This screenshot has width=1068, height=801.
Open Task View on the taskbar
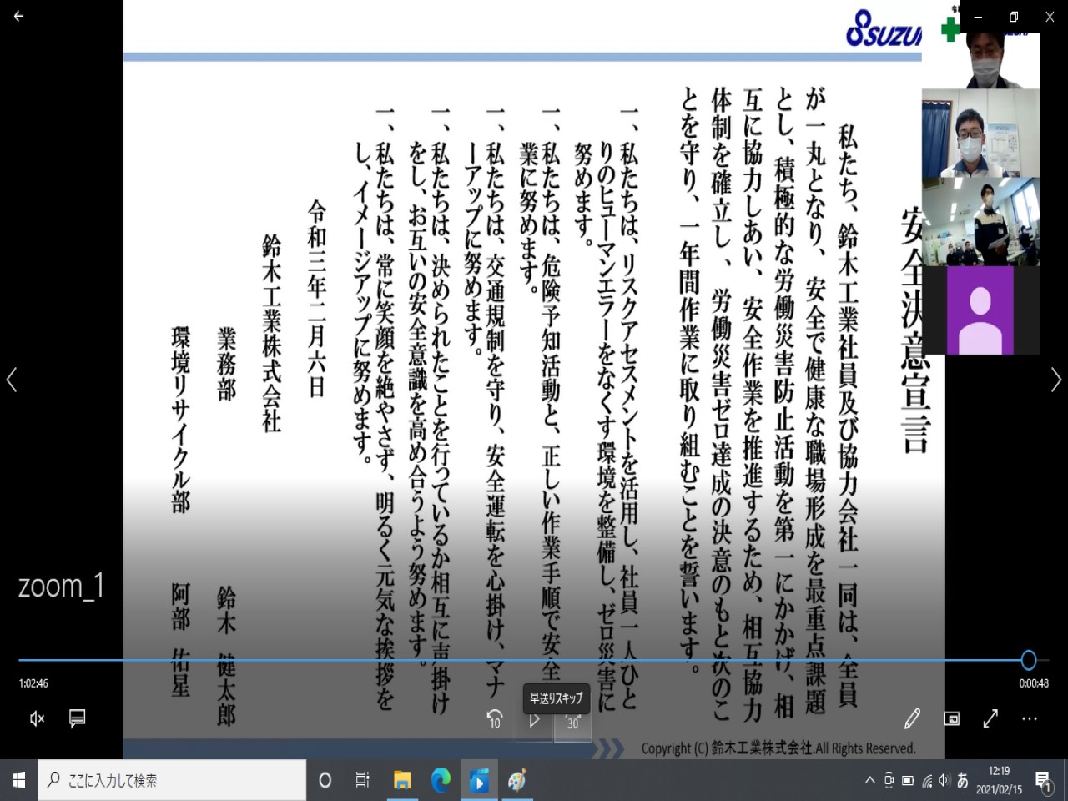(363, 780)
